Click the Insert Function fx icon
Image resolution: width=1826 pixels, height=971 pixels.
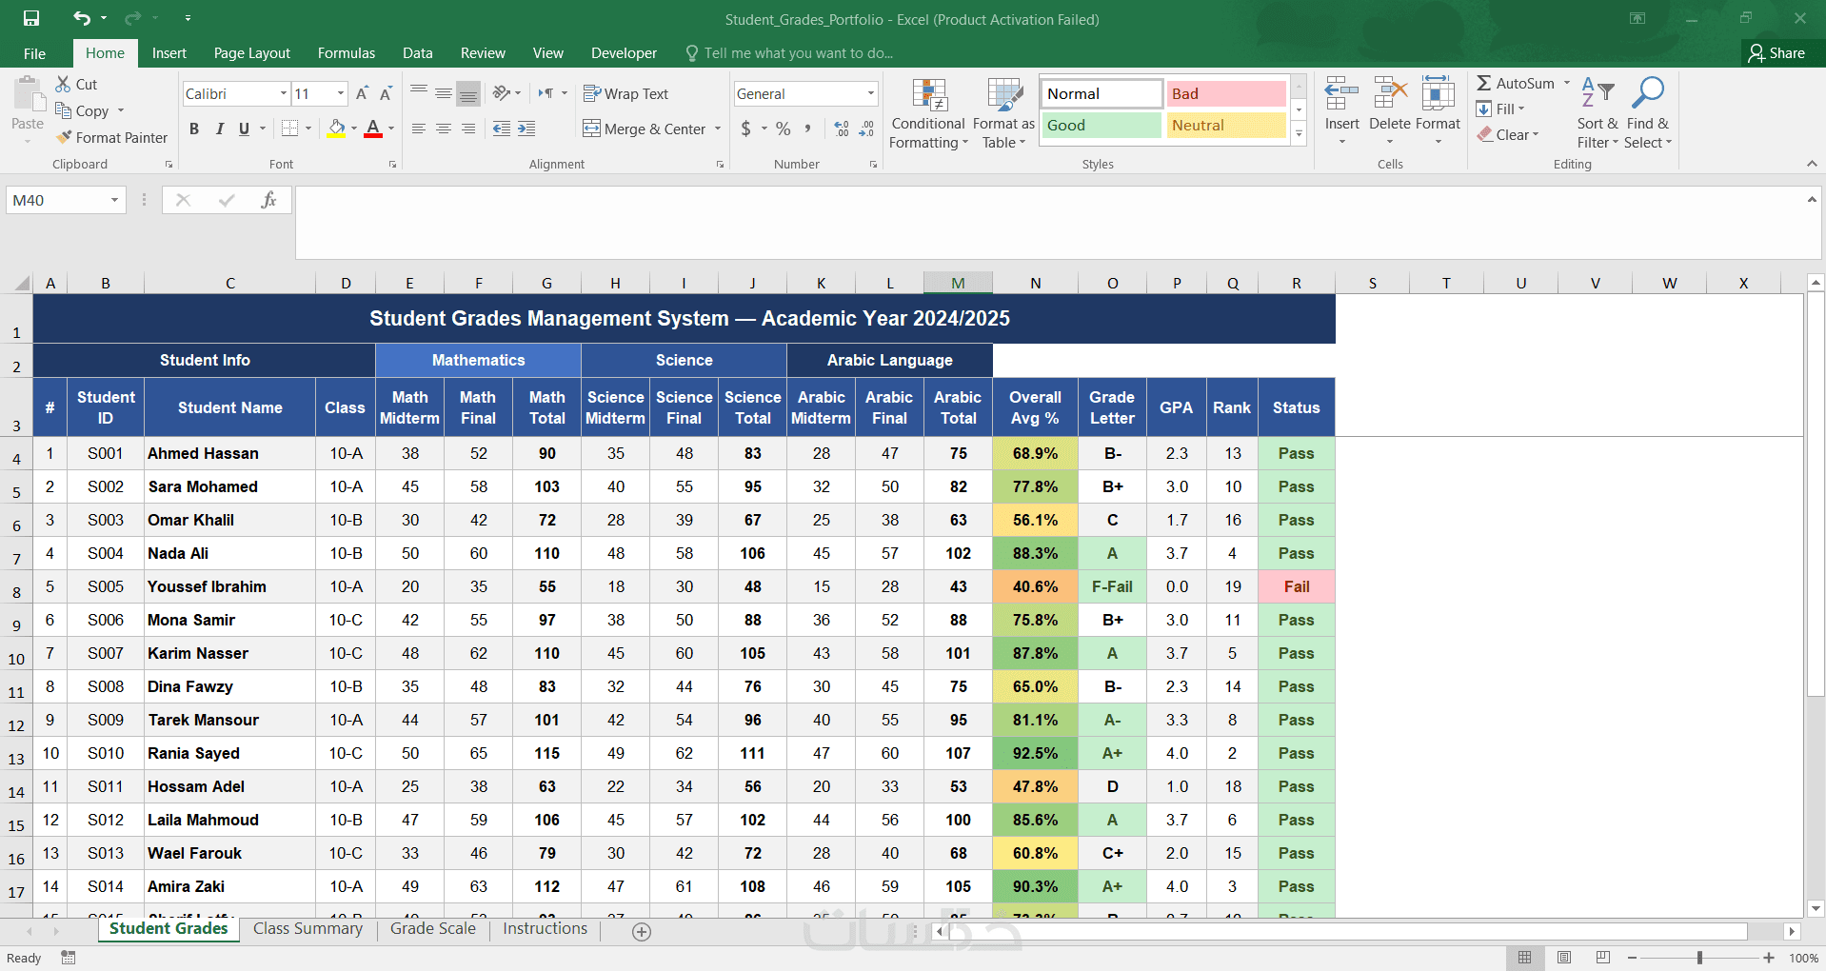(269, 200)
